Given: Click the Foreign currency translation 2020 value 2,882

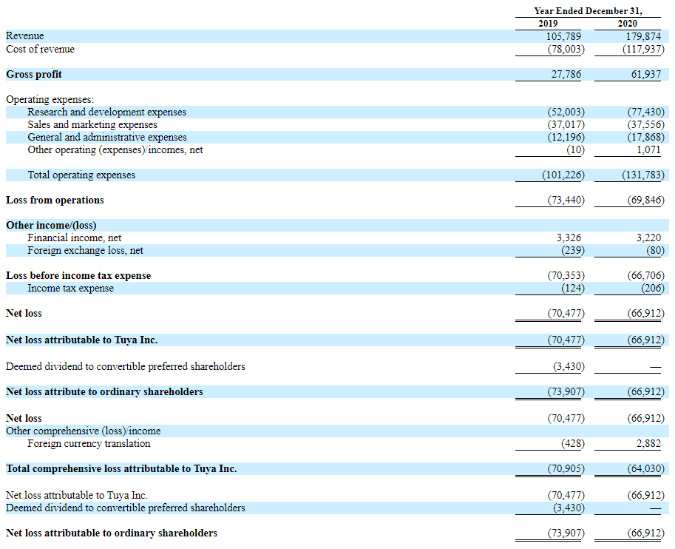Looking at the screenshot, I should point(648,443).
